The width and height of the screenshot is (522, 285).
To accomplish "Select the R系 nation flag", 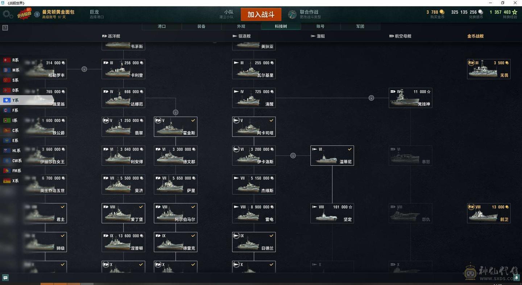I will [x=7, y=60].
